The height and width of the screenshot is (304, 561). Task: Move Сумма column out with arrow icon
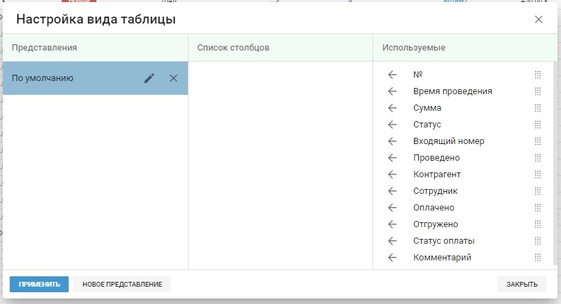tap(392, 108)
